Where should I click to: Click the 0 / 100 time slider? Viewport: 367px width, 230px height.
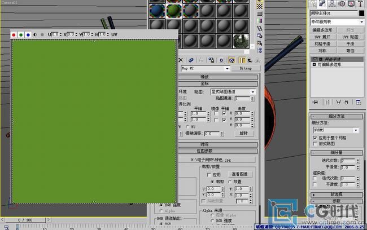25,220
